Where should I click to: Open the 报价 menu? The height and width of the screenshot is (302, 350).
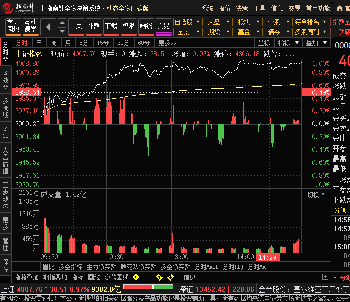point(224,8)
